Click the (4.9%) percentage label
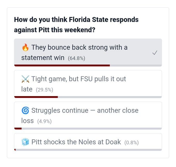 coord(44,121)
